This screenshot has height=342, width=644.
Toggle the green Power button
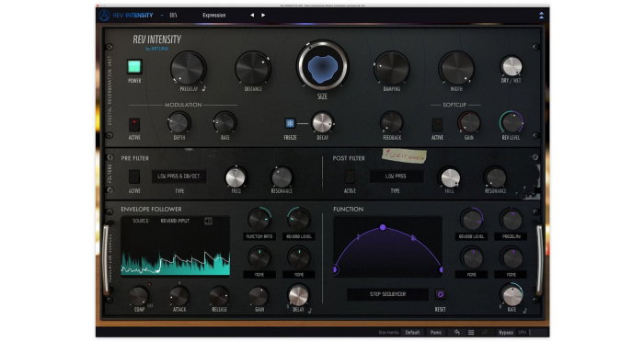click(x=134, y=66)
